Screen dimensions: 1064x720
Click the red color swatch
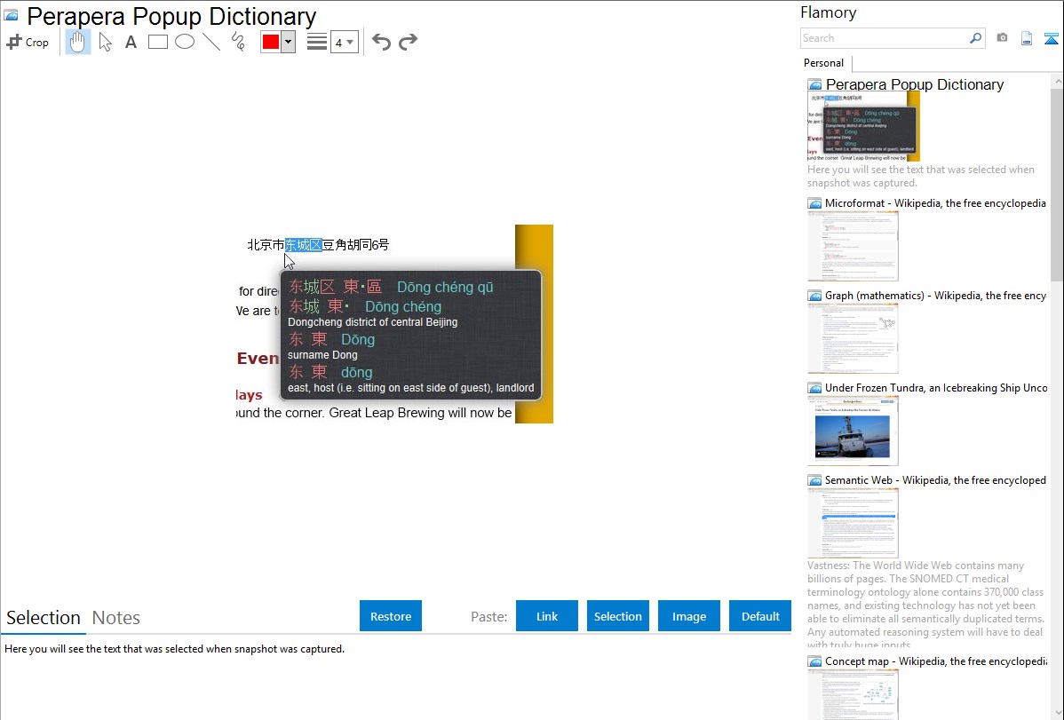click(271, 42)
